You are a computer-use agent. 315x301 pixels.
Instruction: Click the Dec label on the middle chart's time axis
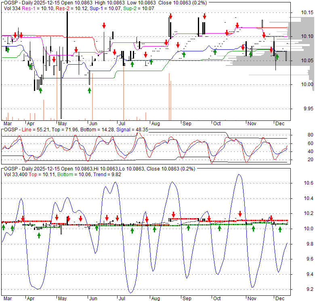click(279, 123)
